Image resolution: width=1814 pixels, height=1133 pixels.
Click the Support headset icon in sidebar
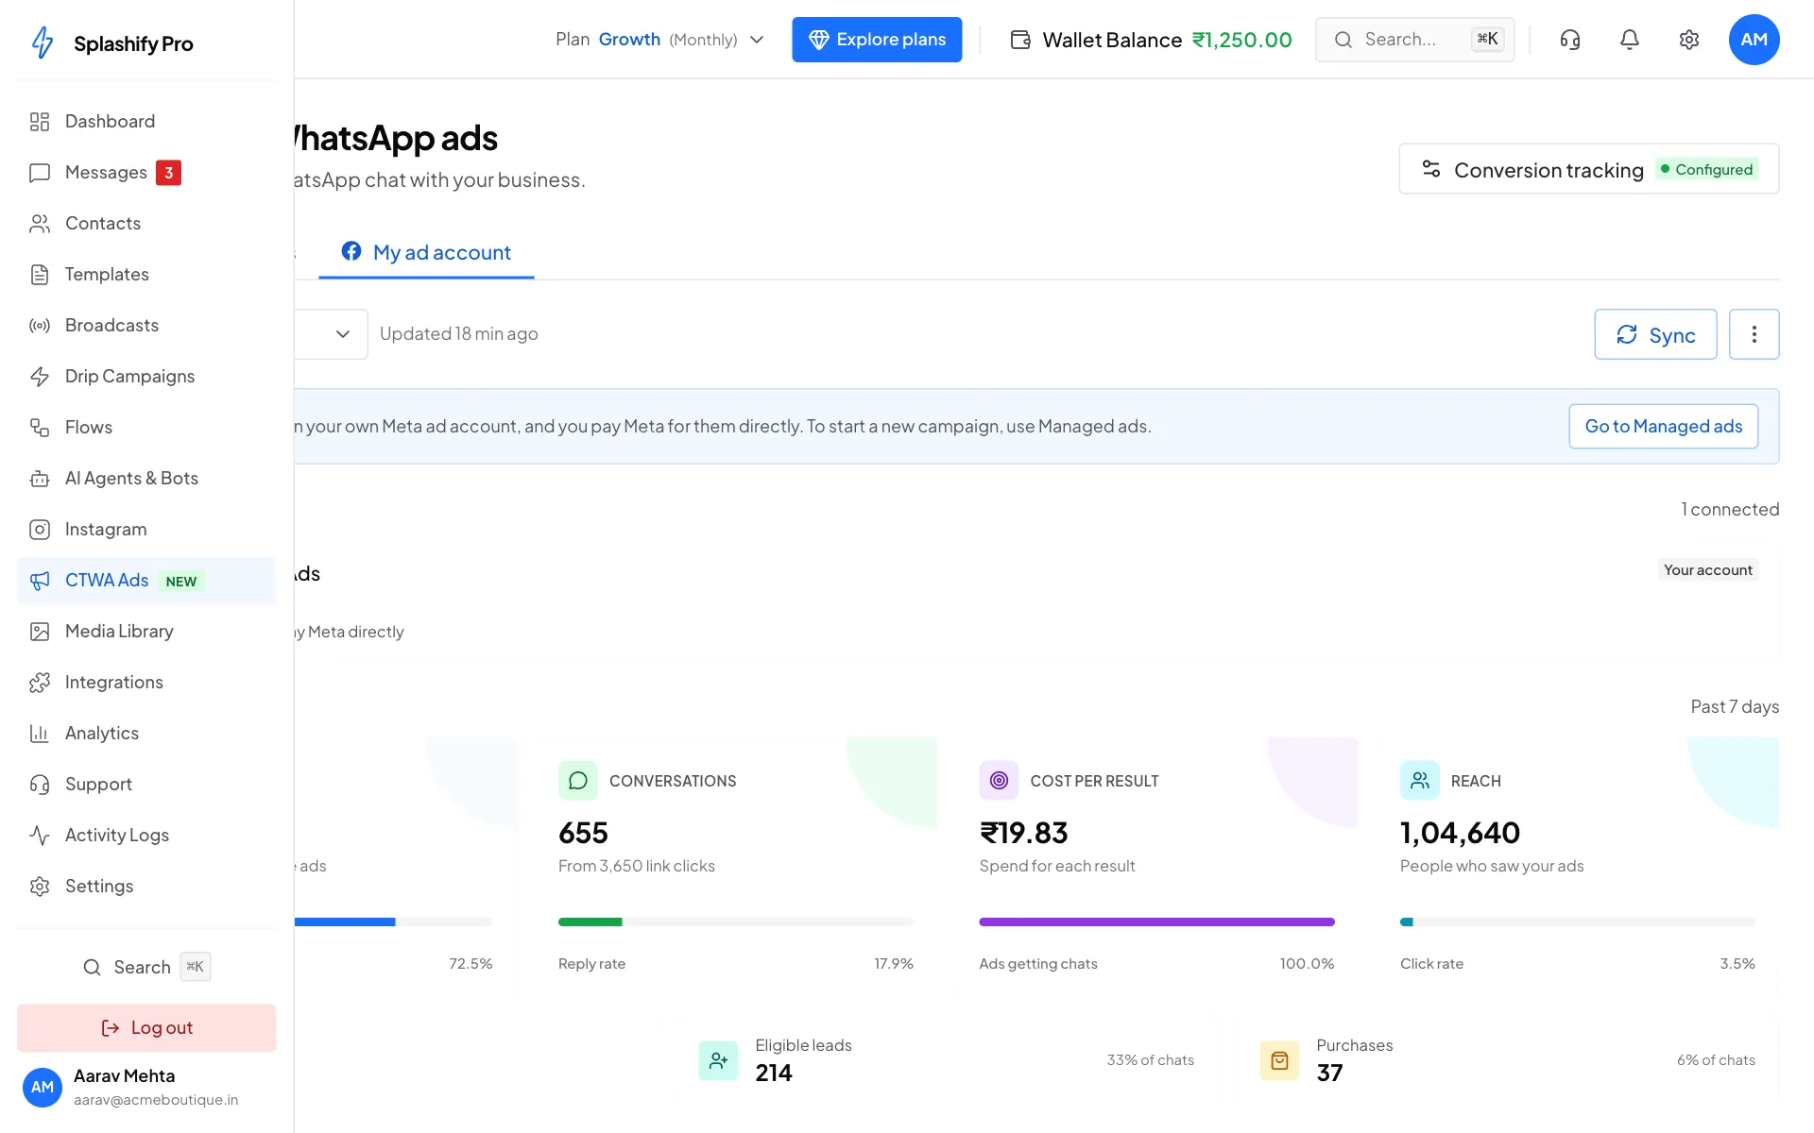(40, 785)
